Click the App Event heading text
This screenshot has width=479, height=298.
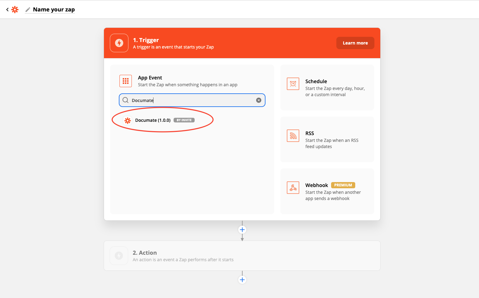(150, 78)
